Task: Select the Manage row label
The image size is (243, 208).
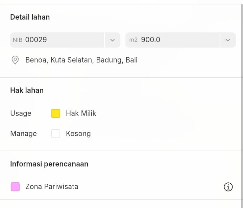Action: 23,134
